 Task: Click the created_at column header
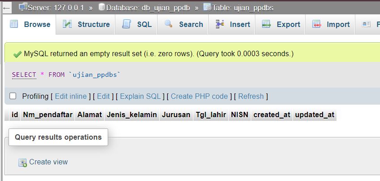point(272,115)
